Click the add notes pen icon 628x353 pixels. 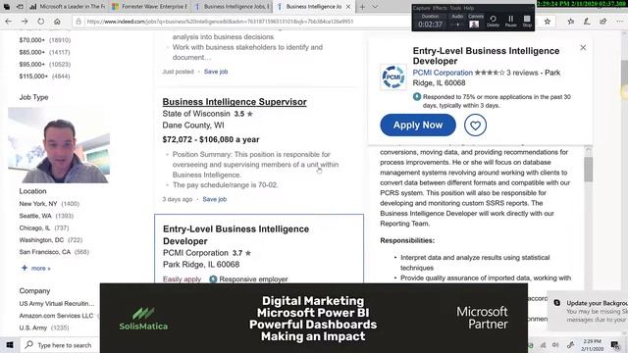(x=587, y=22)
